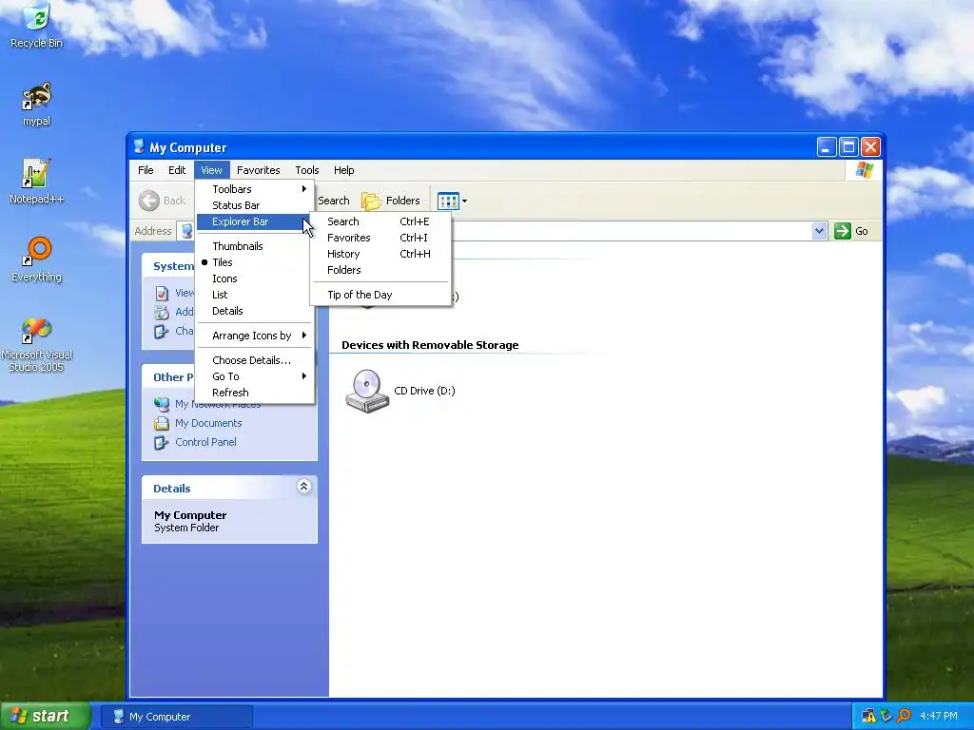Viewport: 974px width, 730px height.
Task: Select the Notepad++ desktop shortcut
Action: (37, 182)
